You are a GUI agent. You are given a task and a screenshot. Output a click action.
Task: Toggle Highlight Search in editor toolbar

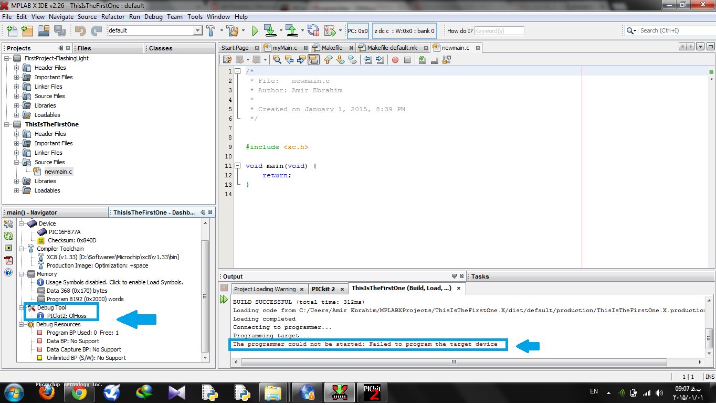(x=313, y=60)
